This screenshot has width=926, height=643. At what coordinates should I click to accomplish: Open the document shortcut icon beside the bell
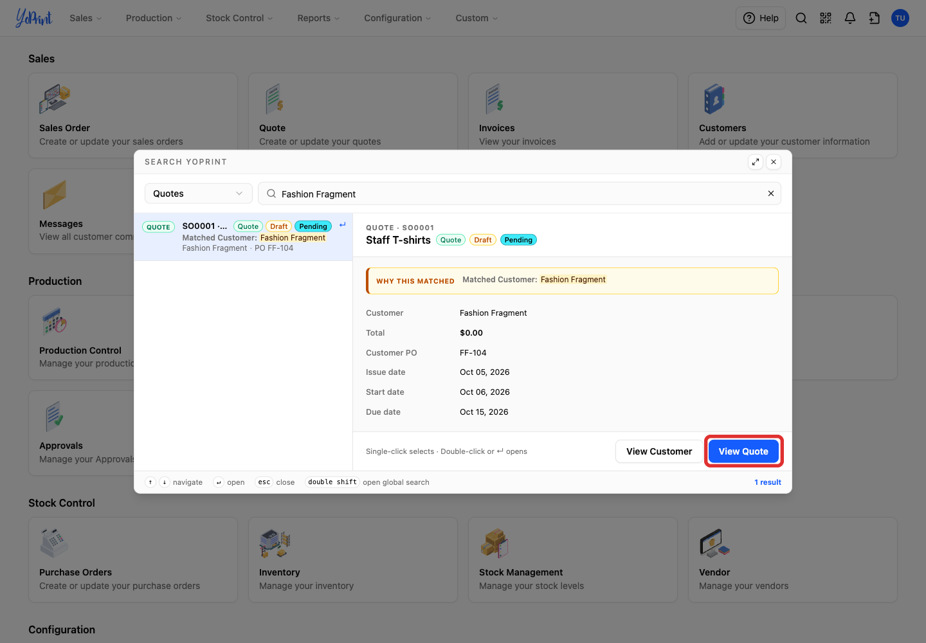click(x=875, y=18)
